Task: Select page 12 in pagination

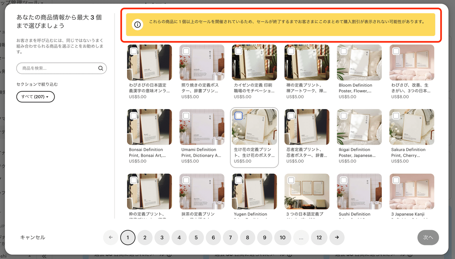Action: pyautogui.click(x=319, y=237)
